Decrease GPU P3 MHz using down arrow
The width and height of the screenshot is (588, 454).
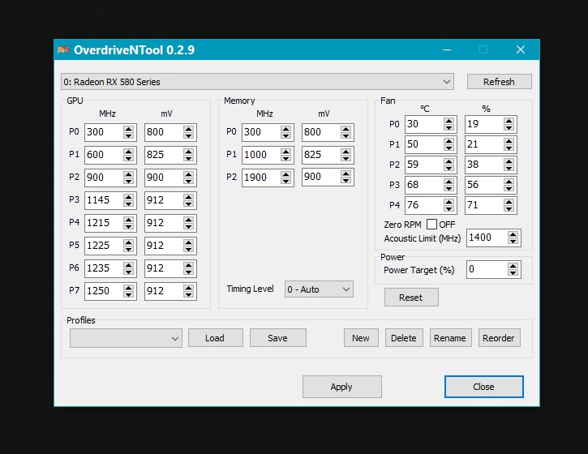pyautogui.click(x=129, y=203)
